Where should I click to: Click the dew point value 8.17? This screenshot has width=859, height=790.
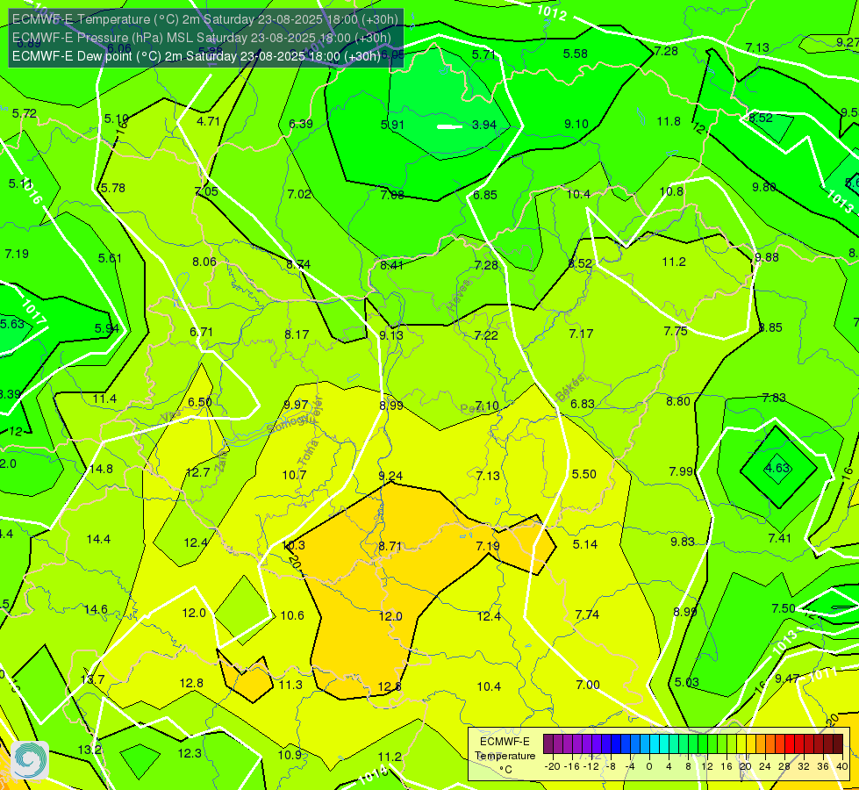click(297, 334)
